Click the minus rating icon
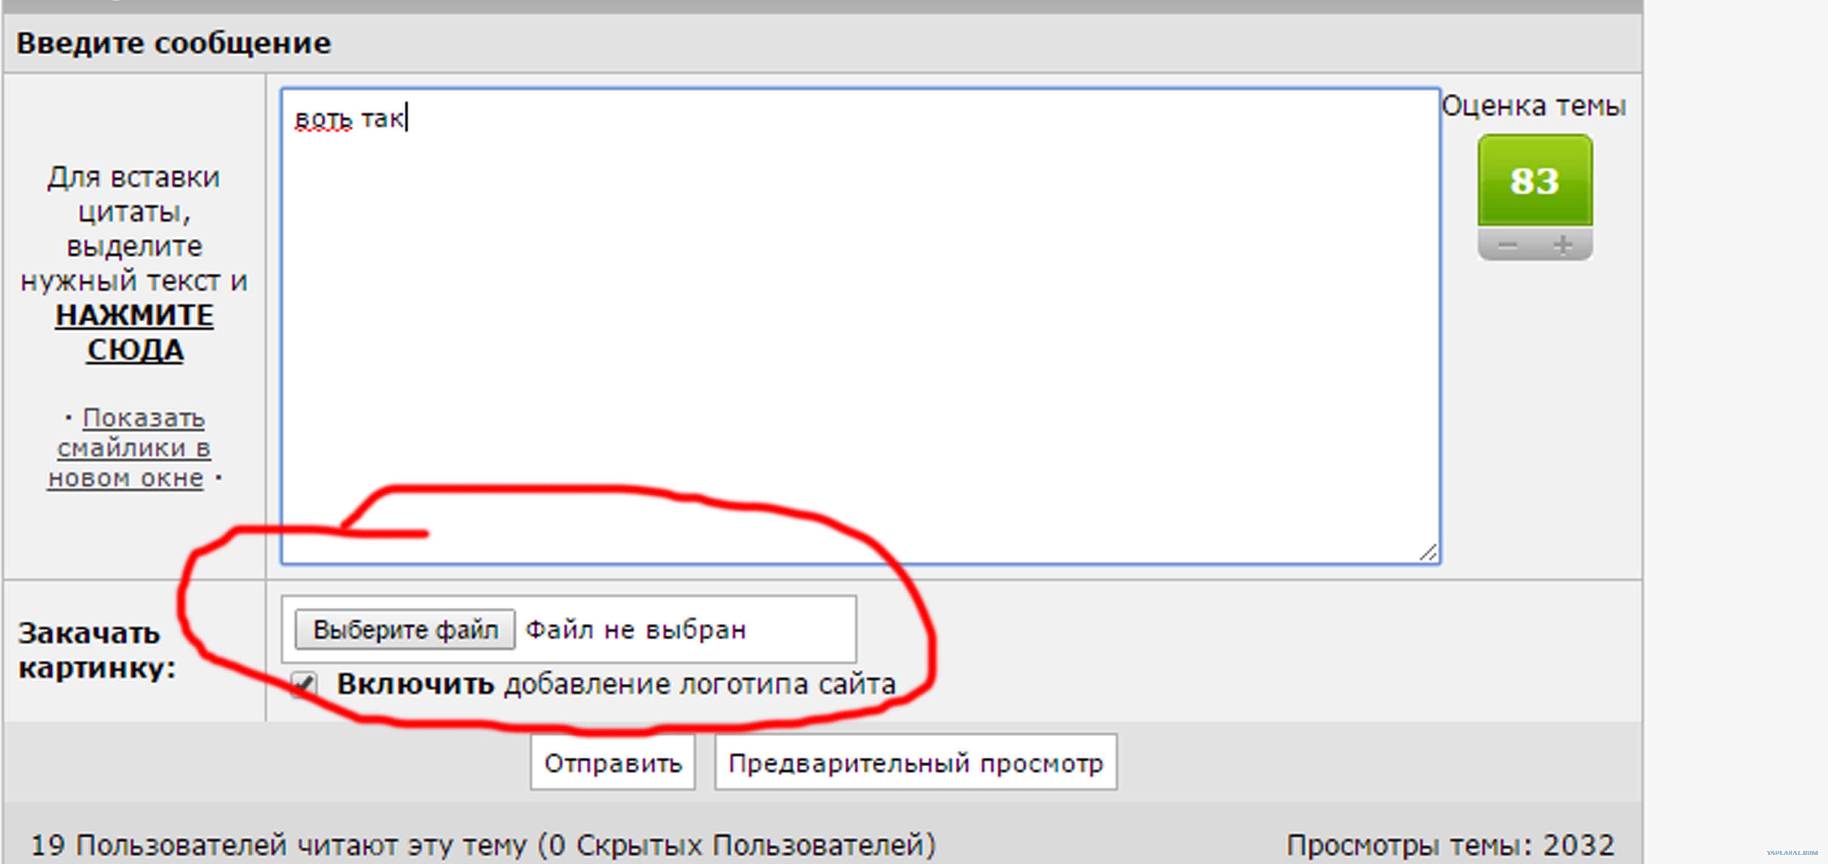This screenshot has width=1828, height=864. coord(1507,246)
